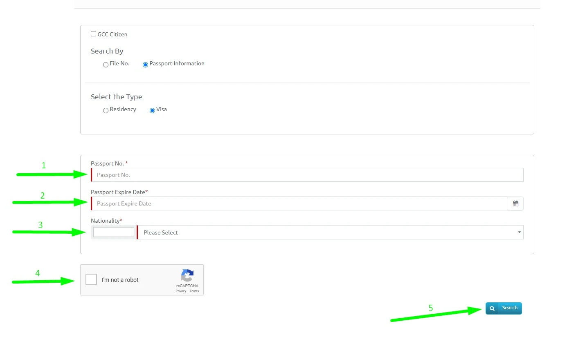This screenshot has height=344, width=585.
Task: Open the calendar date picker icon
Action: [515, 203]
